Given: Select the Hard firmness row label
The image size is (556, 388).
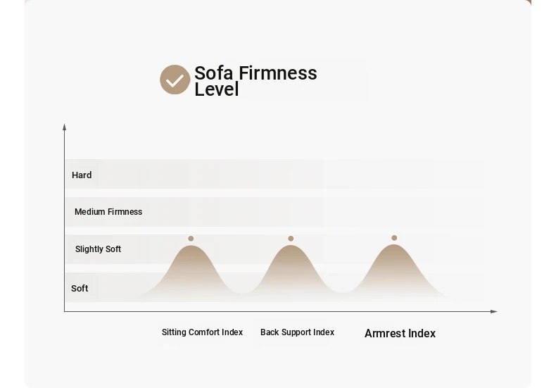Looking at the screenshot, I should [82, 175].
